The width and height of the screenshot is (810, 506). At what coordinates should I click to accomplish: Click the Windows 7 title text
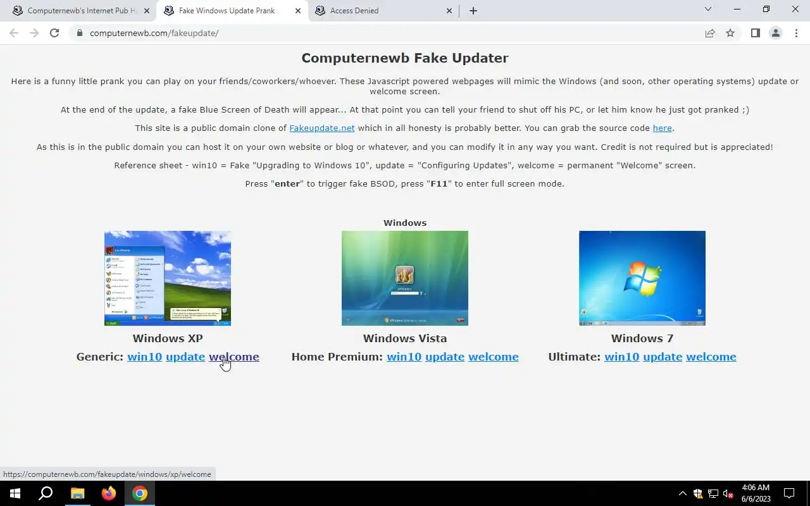(x=642, y=338)
